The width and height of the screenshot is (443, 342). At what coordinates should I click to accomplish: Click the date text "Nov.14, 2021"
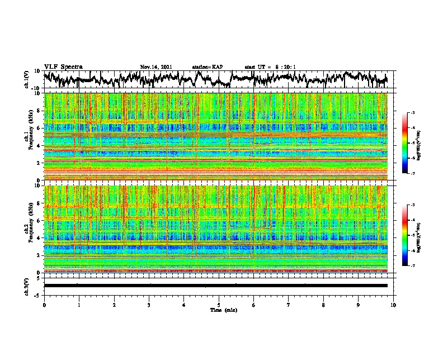pos(156,67)
